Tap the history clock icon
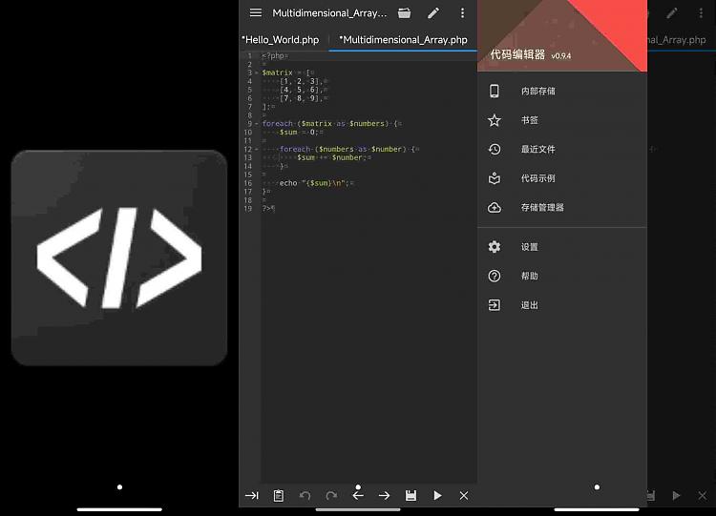The height and width of the screenshot is (516, 716). (x=495, y=149)
